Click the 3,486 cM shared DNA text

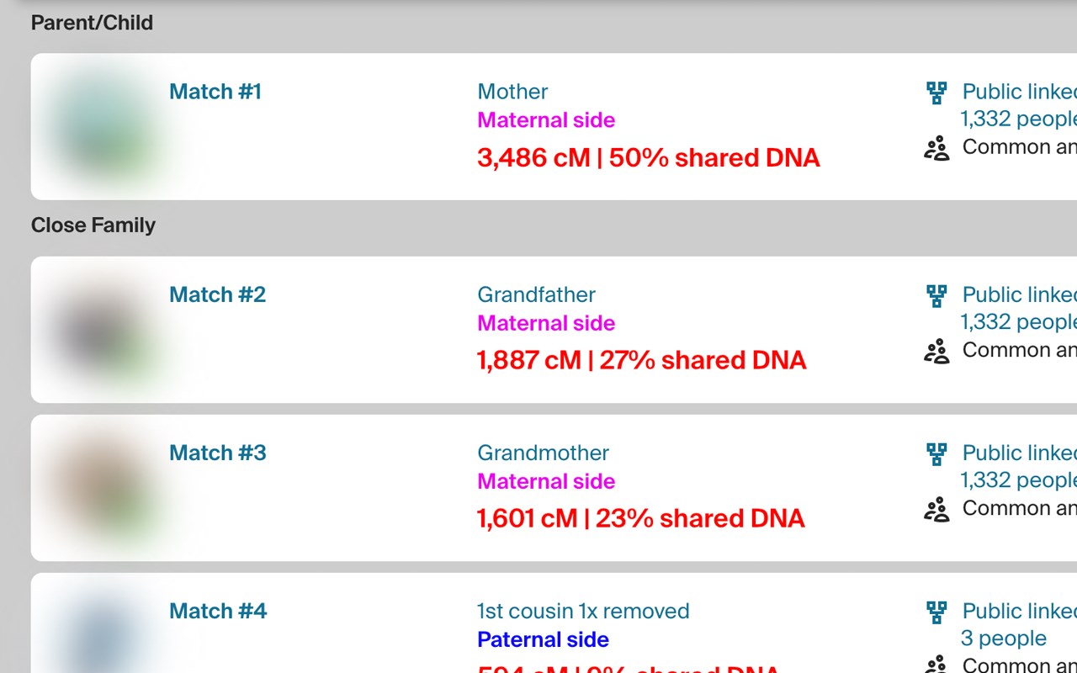(x=648, y=157)
